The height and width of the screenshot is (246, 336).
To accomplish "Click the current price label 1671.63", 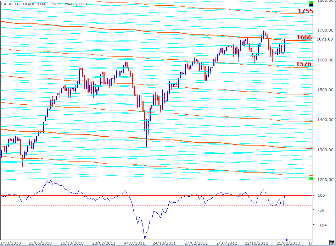I will [x=324, y=39].
